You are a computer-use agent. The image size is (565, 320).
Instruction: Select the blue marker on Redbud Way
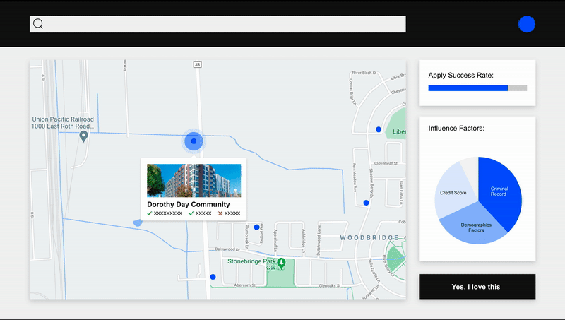click(256, 227)
